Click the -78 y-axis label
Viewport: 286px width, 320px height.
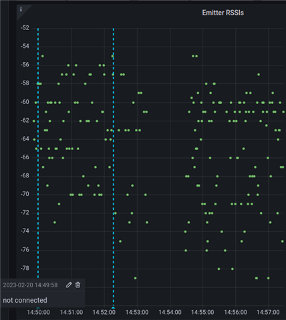pyautogui.click(x=25, y=268)
